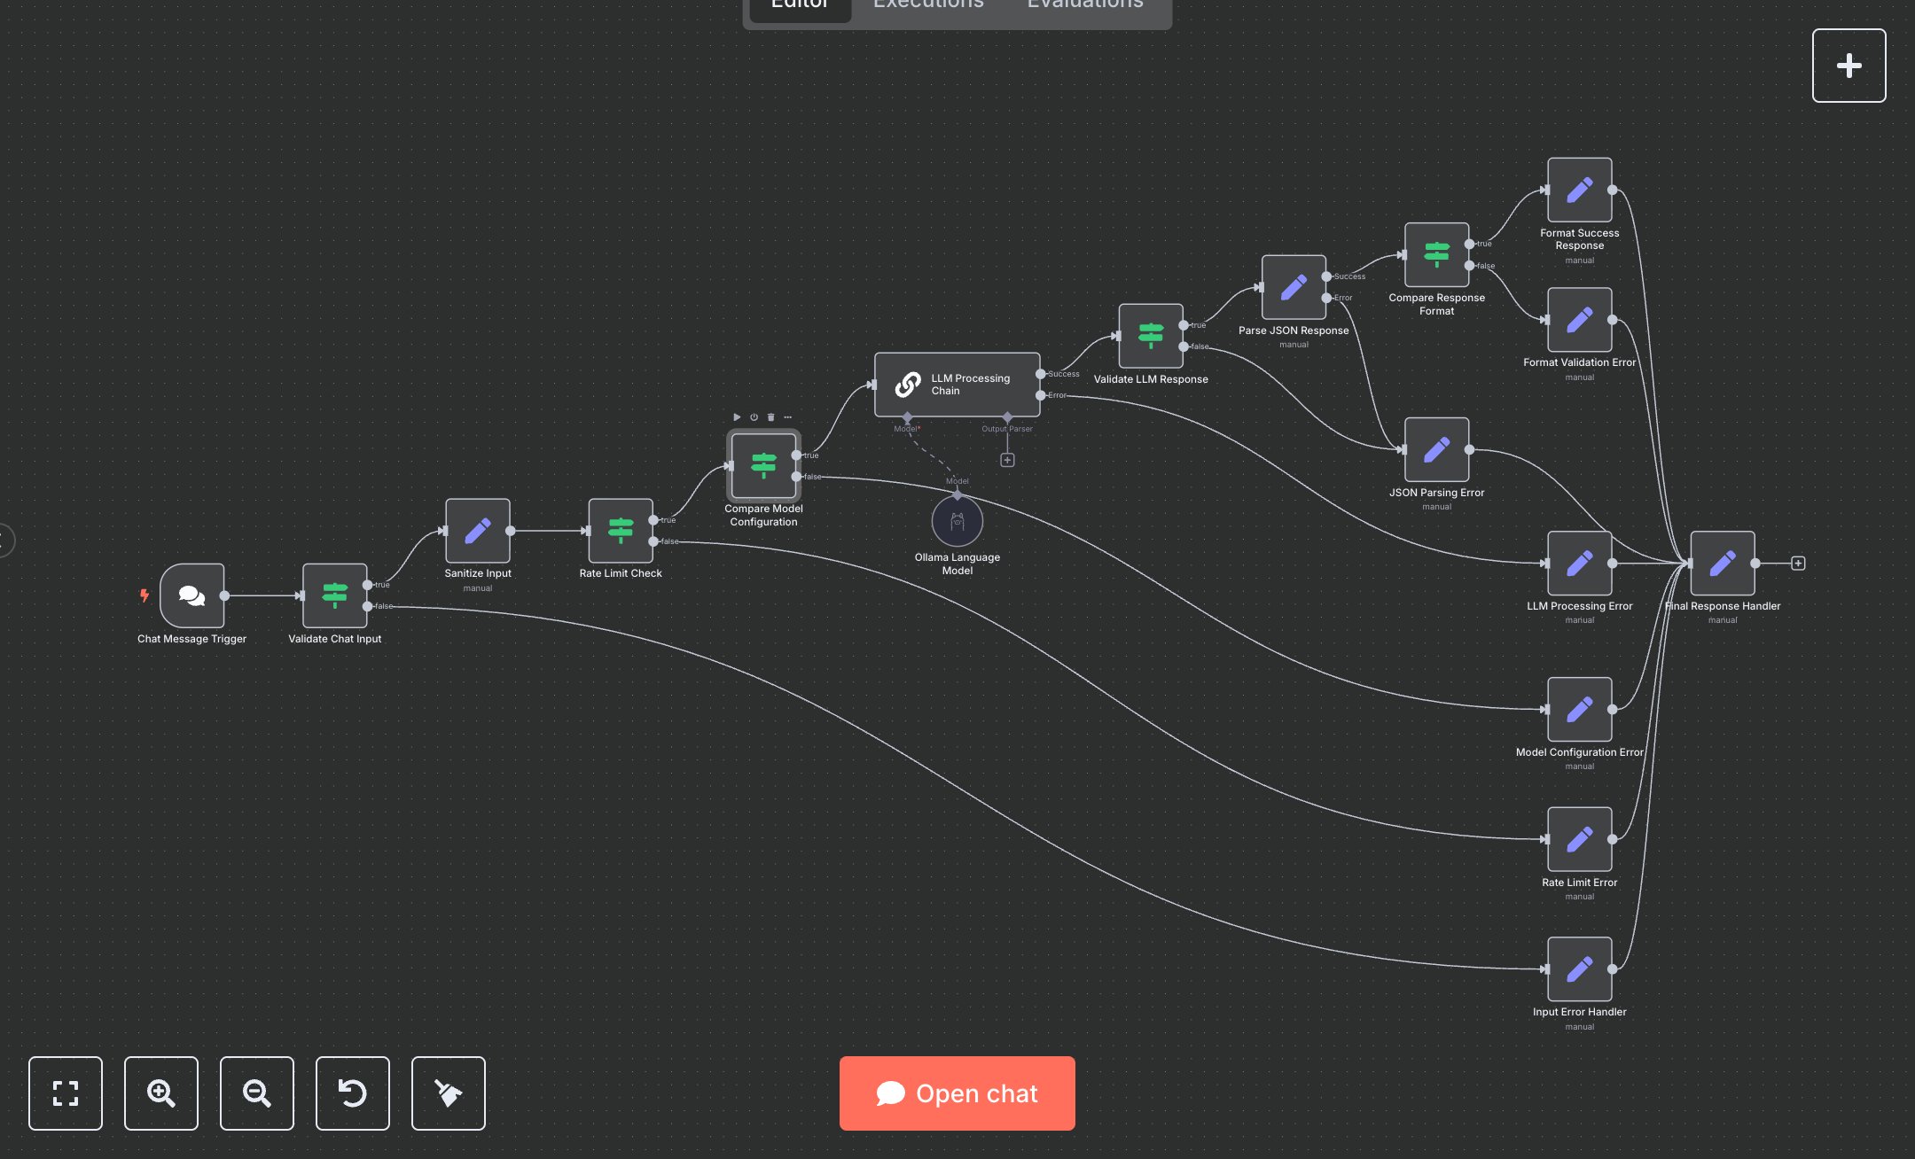The height and width of the screenshot is (1159, 1915).
Task: Select the Chat Message Trigger node
Action: point(191,595)
